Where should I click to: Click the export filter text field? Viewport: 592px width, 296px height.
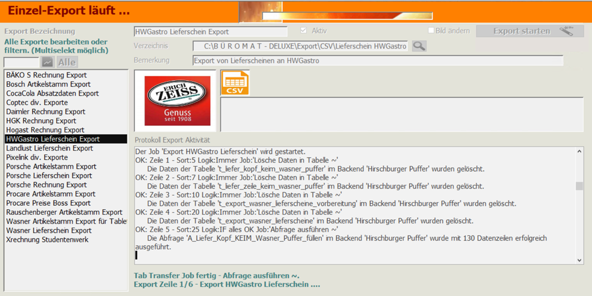(x=21, y=62)
